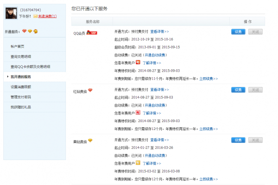
Task: Click 续费 button for 红钻贵族
Action: click(x=238, y=90)
